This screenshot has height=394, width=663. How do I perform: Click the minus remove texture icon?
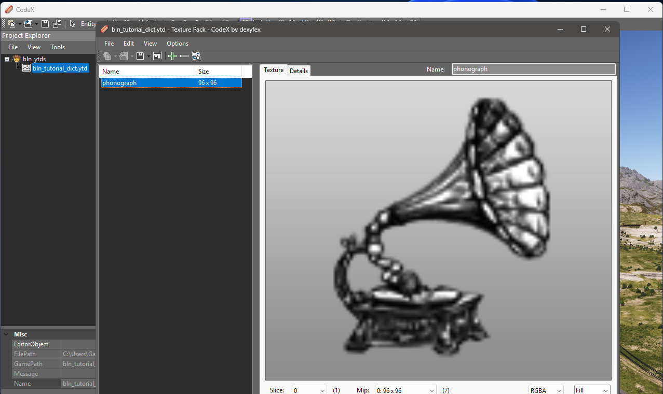click(184, 56)
